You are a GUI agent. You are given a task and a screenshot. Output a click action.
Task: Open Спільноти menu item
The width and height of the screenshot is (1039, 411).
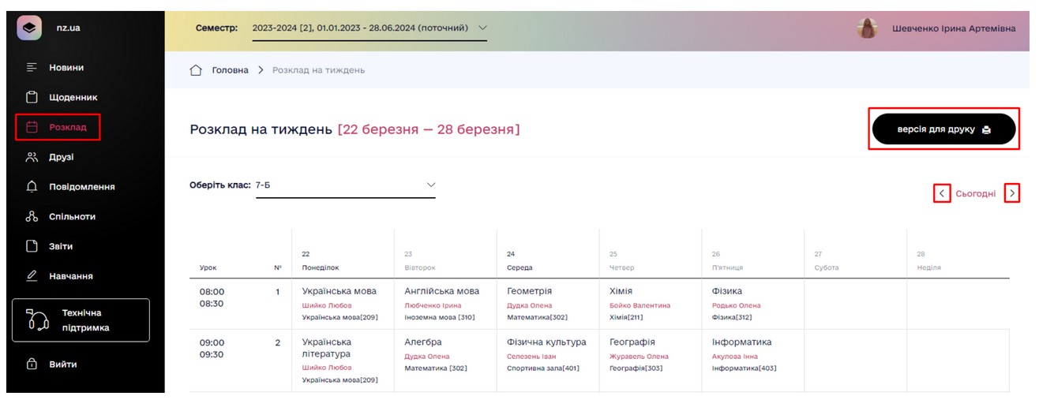coord(73,217)
